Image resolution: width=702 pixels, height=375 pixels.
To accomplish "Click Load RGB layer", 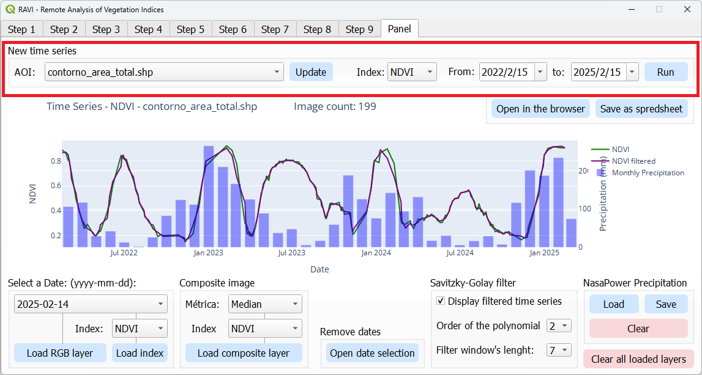I will pos(59,352).
